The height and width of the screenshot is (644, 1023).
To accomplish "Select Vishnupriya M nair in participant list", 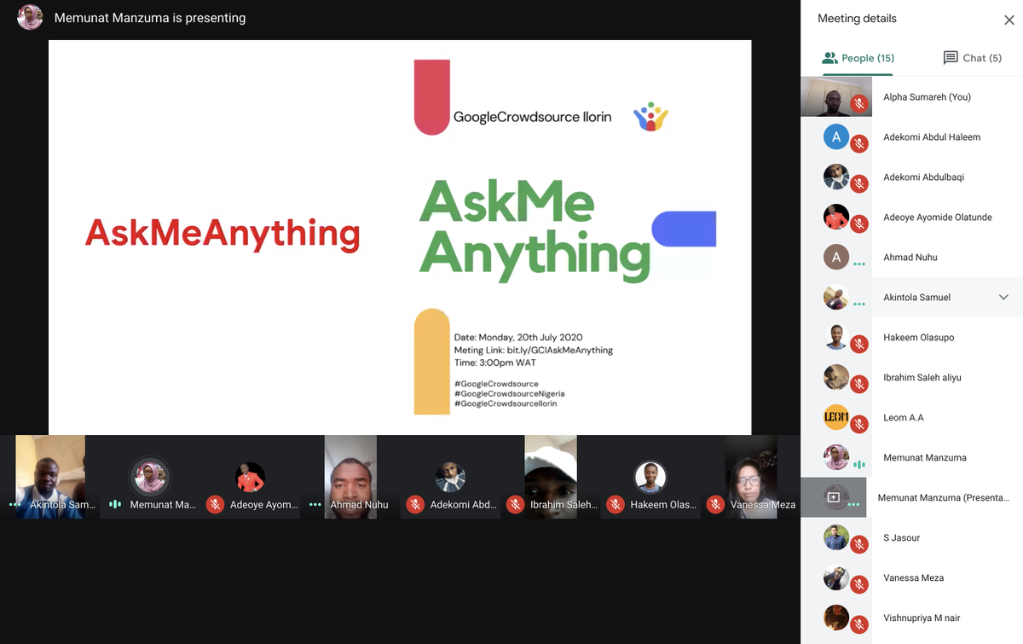I will point(922,618).
